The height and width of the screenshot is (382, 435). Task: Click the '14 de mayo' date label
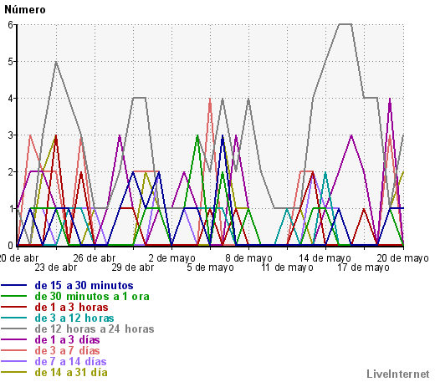coord(325,258)
